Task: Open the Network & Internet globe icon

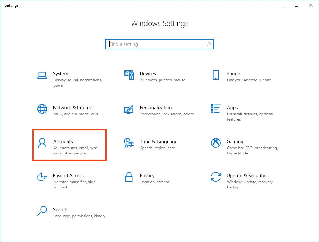Action: (x=42, y=109)
